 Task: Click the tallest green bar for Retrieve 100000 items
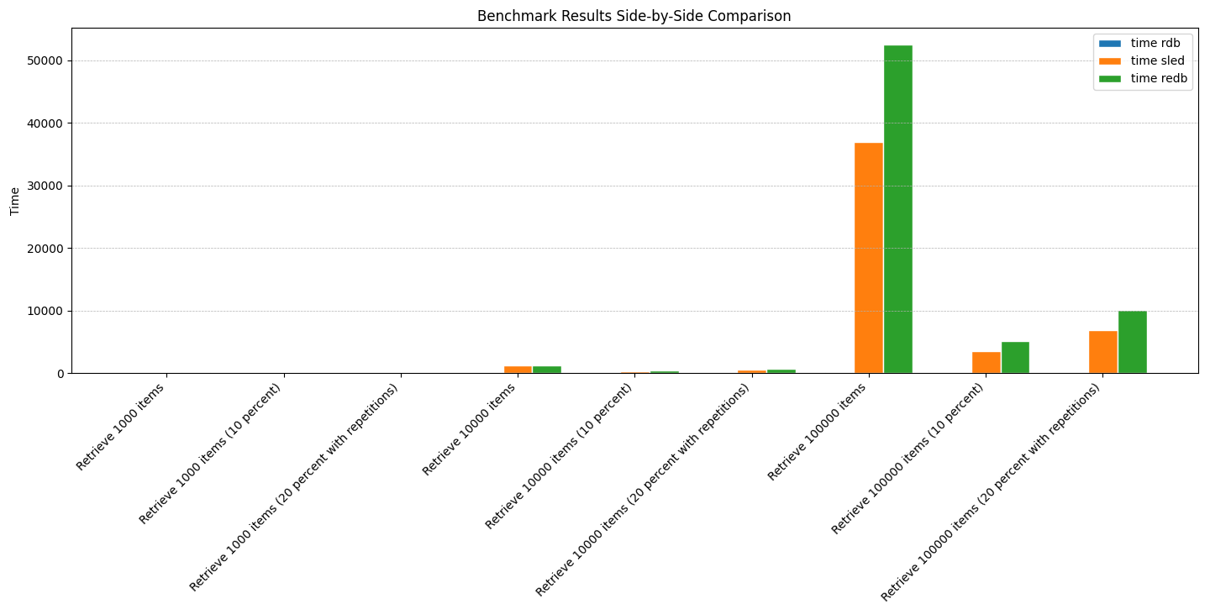click(898, 209)
